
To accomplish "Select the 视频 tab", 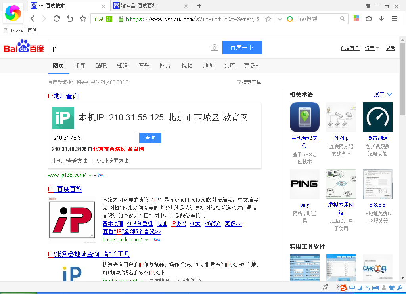I will pos(187,66).
